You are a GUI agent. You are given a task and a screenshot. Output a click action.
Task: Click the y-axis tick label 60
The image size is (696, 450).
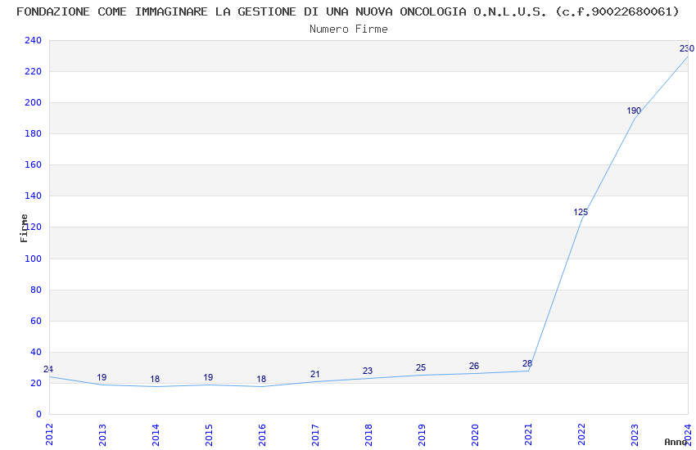(36, 321)
